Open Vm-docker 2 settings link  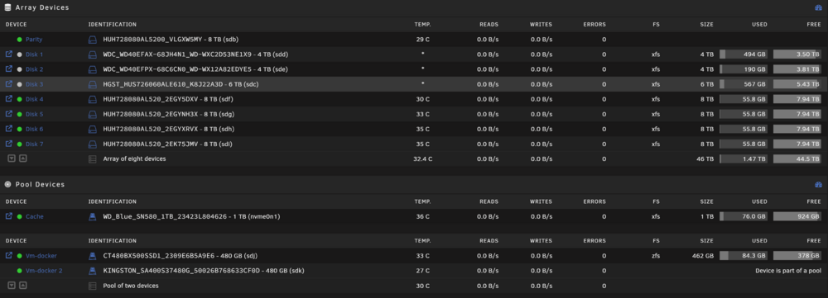[x=44, y=271]
